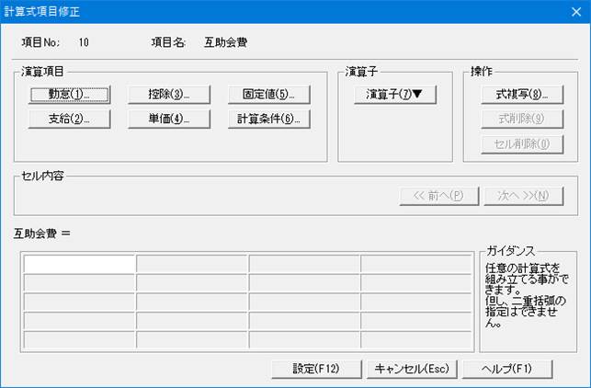Open the 固定値(5) entry dialog
This screenshot has height=388, width=591.
click(269, 95)
